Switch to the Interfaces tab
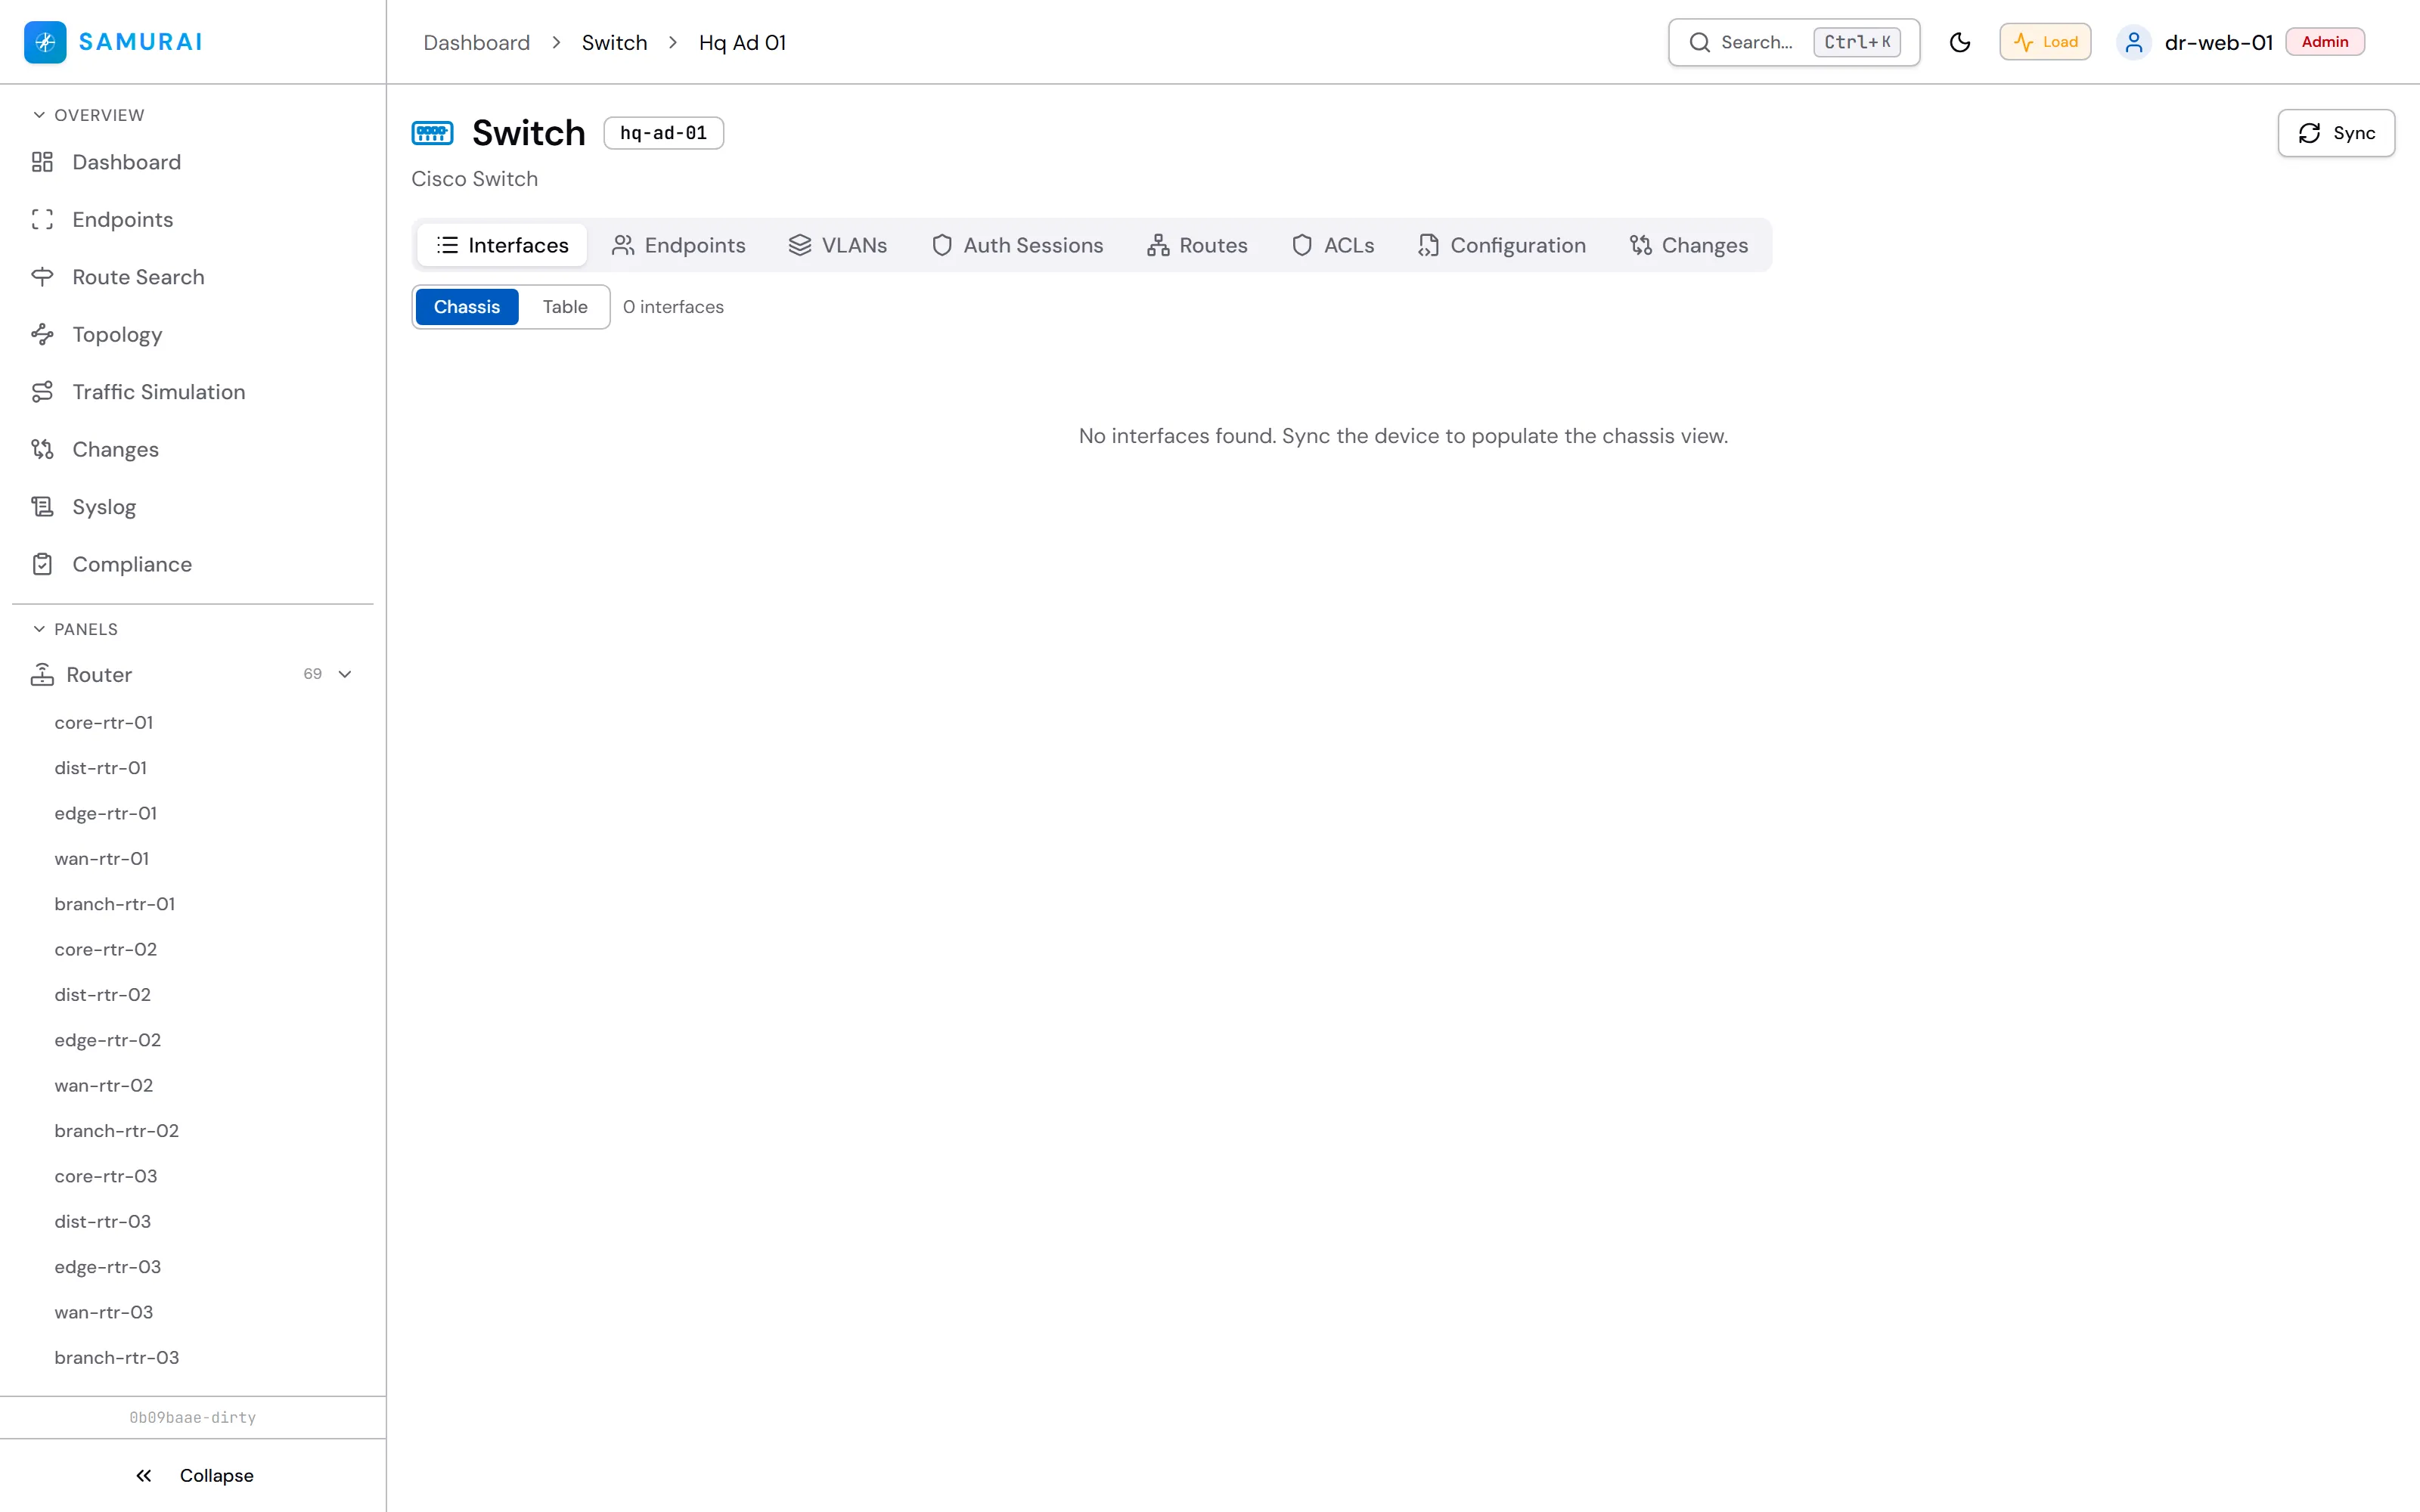Viewport: 2420px width, 1512px height. tap(502, 245)
